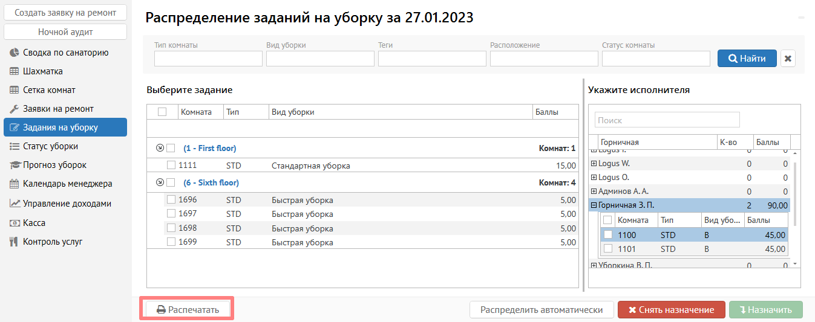Click the graduation cap icon for Прогноз уборок
The width and height of the screenshot is (815, 322).
click(15, 165)
